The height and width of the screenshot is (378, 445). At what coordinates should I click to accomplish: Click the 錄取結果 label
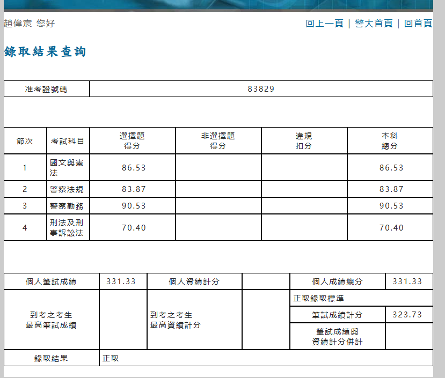point(51,358)
